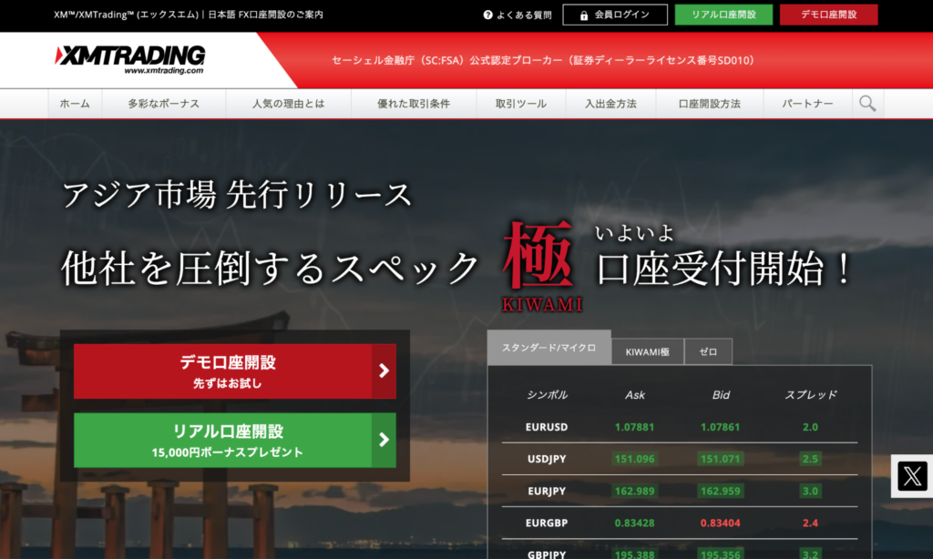Click 口座受付開始！ headline text

723,269
